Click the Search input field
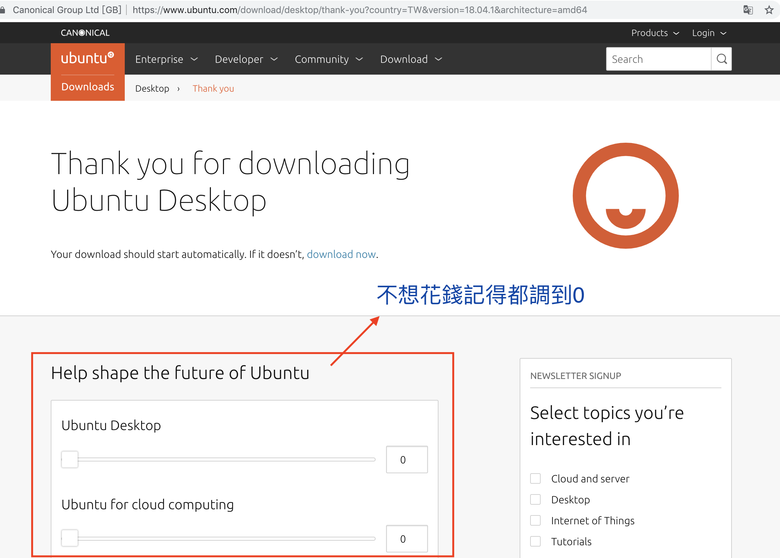Image resolution: width=780 pixels, height=558 pixels. (x=658, y=59)
